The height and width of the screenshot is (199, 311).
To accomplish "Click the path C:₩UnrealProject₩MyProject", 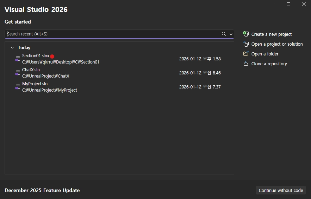I will [x=50, y=90].
